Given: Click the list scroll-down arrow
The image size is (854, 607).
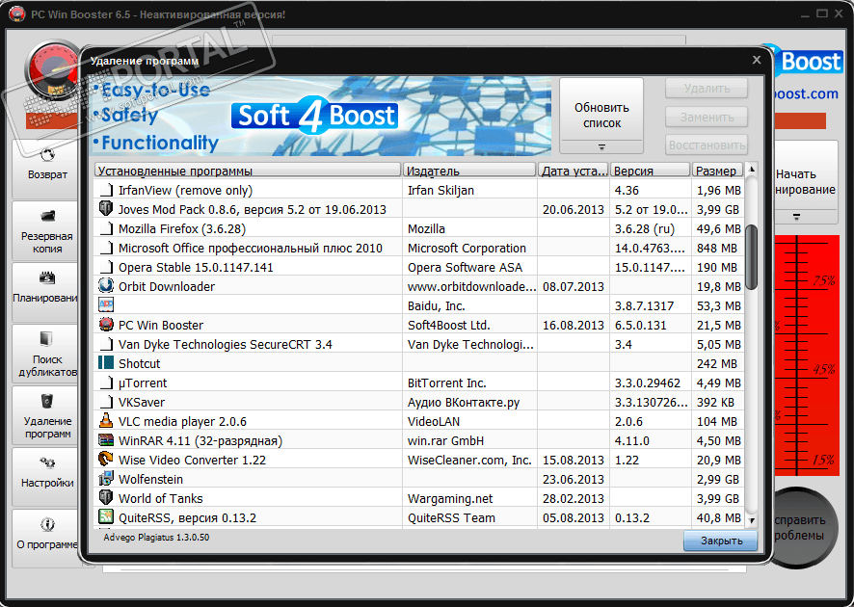Looking at the screenshot, I should (752, 520).
